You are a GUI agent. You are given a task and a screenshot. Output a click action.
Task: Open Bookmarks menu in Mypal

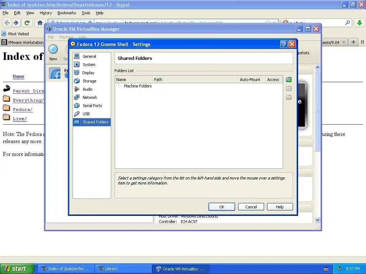pos(66,13)
